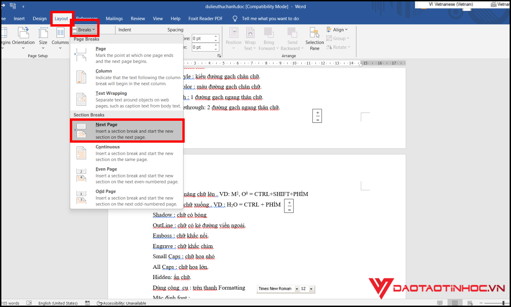Switch to Read Mode in status bar
Screen dimensions: 511x307
tap(440, 303)
